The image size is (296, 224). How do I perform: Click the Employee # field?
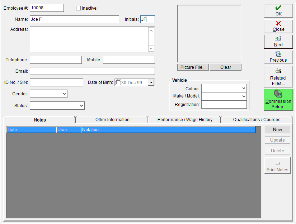47,8
